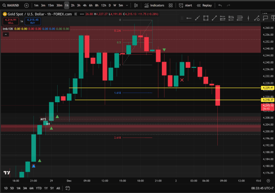Select the trend-based Fib extension tool

pyautogui.click(x=231, y=18)
